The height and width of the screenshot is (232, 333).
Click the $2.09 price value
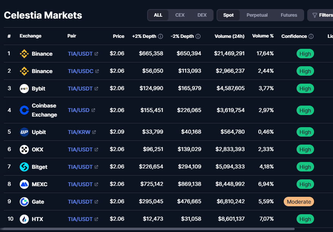coord(117,132)
